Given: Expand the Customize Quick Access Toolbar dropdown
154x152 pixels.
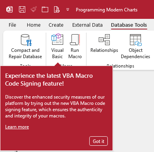Looking at the screenshot, I should click(x=68, y=9).
